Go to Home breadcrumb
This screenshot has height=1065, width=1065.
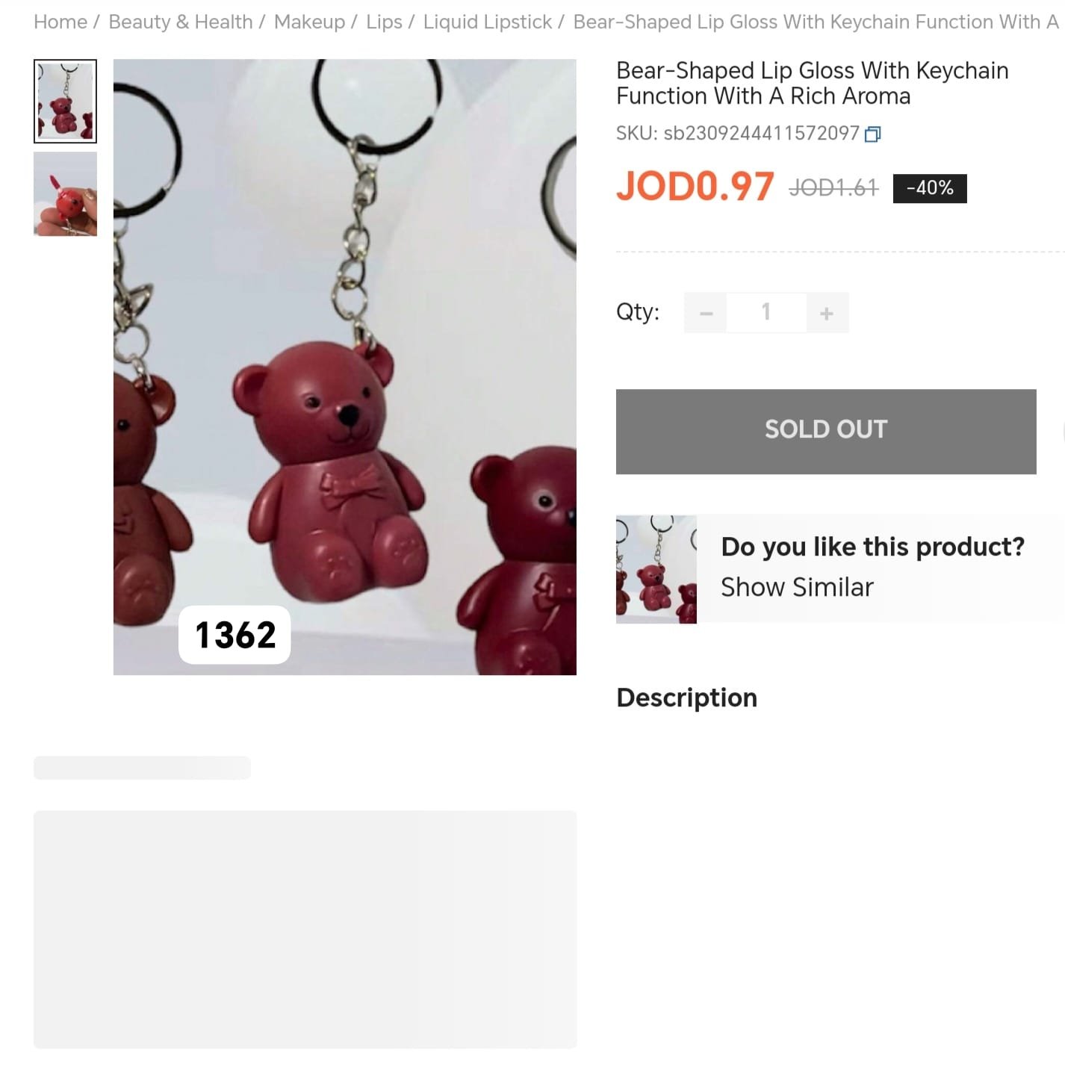tap(60, 22)
